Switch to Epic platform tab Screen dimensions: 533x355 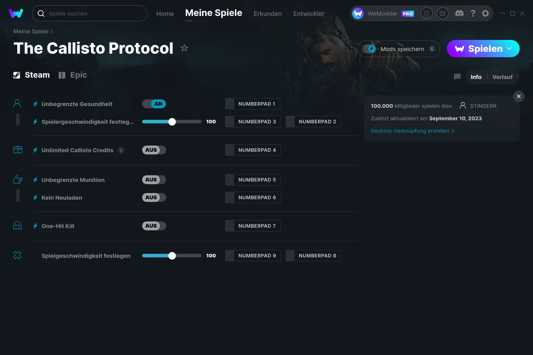point(73,75)
